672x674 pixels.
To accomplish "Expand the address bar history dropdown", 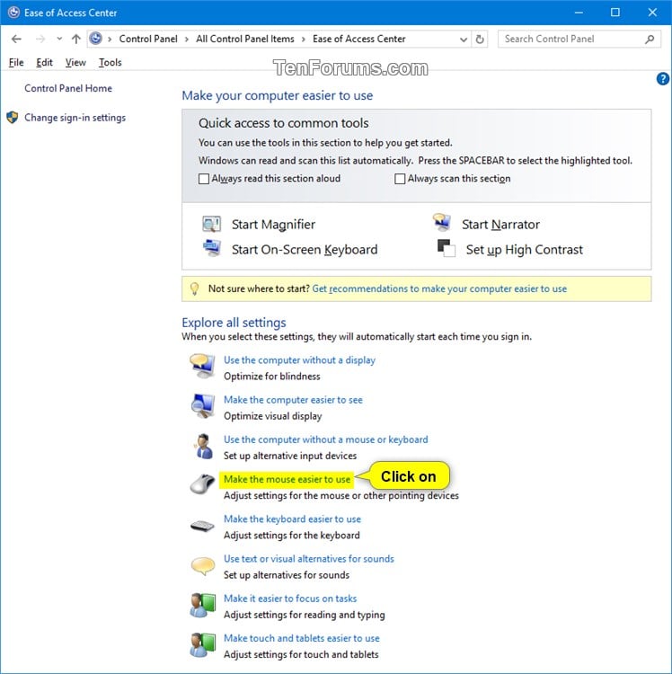I will coord(464,40).
